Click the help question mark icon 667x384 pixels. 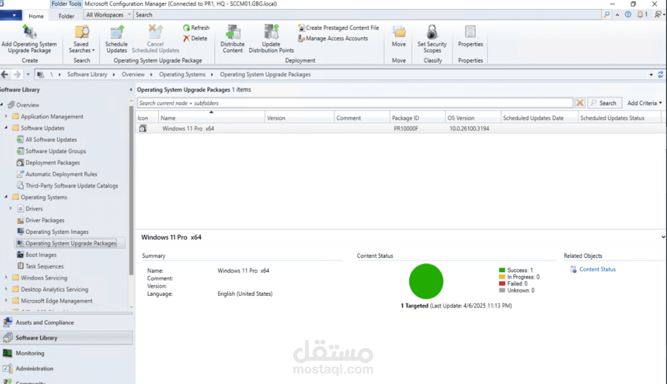tap(628, 15)
